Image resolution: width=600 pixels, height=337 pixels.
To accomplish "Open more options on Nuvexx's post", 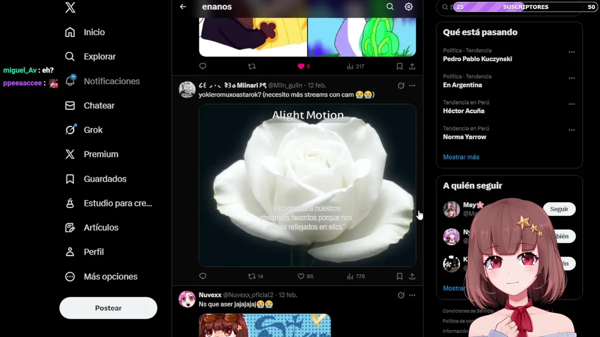I will coord(412,295).
